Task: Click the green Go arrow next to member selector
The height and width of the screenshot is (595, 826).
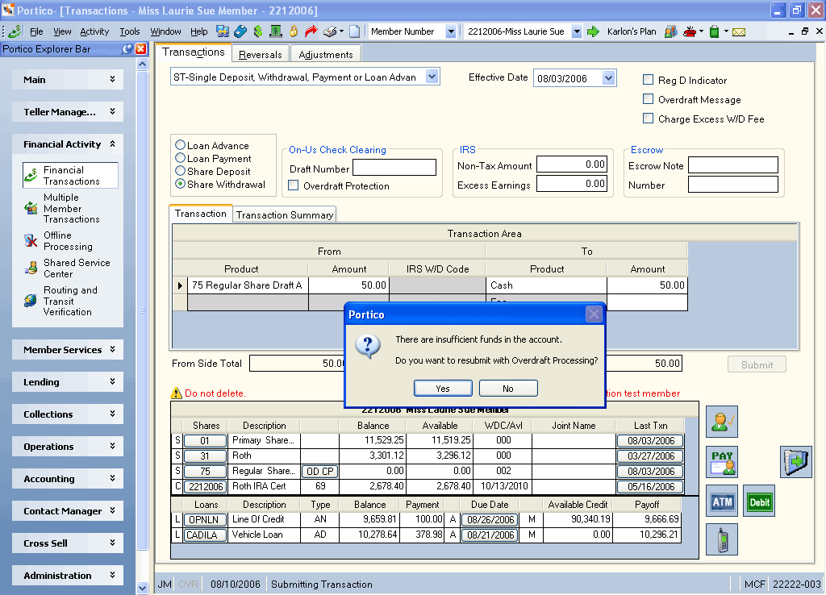Action: (593, 31)
